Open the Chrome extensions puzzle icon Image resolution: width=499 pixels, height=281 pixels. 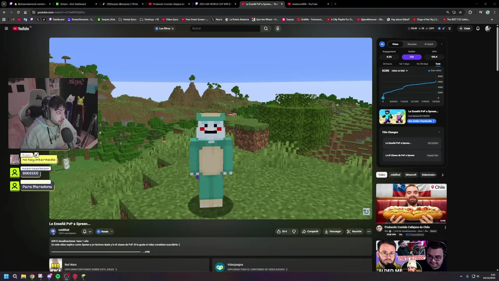[x=470, y=12]
